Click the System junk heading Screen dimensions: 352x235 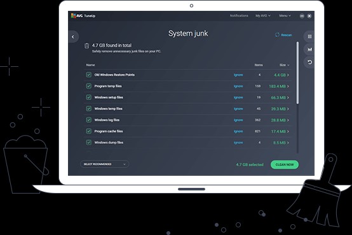tap(188, 34)
